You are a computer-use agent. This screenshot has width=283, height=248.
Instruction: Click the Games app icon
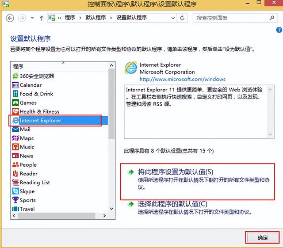(x=15, y=103)
